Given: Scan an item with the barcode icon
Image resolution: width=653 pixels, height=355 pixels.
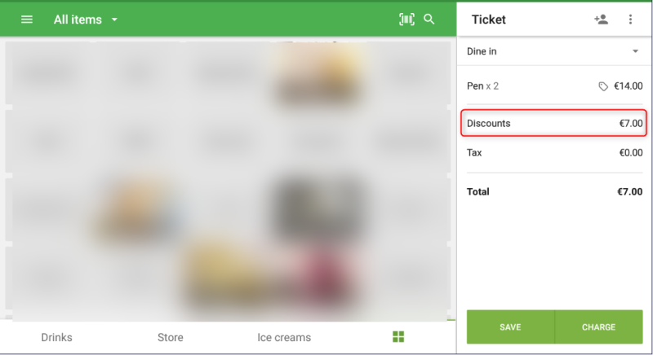Looking at the screenshot, I should [x=406, y=20].
